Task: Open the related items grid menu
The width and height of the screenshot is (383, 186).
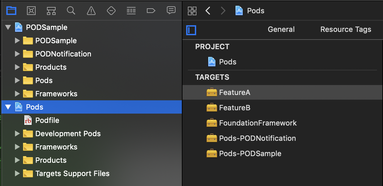Action: pos(192,11)
